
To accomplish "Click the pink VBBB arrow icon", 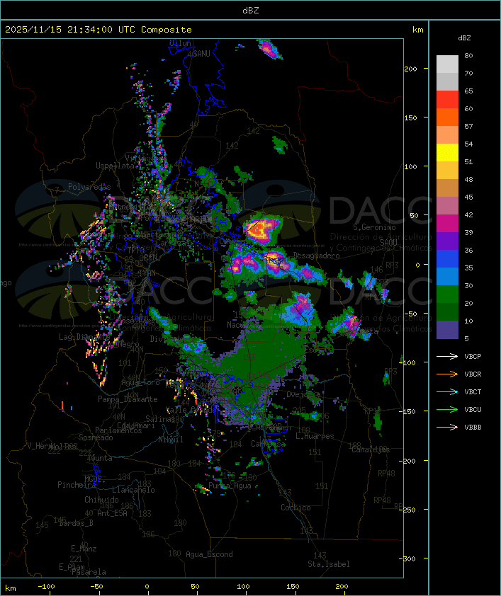I will point(447,427).
